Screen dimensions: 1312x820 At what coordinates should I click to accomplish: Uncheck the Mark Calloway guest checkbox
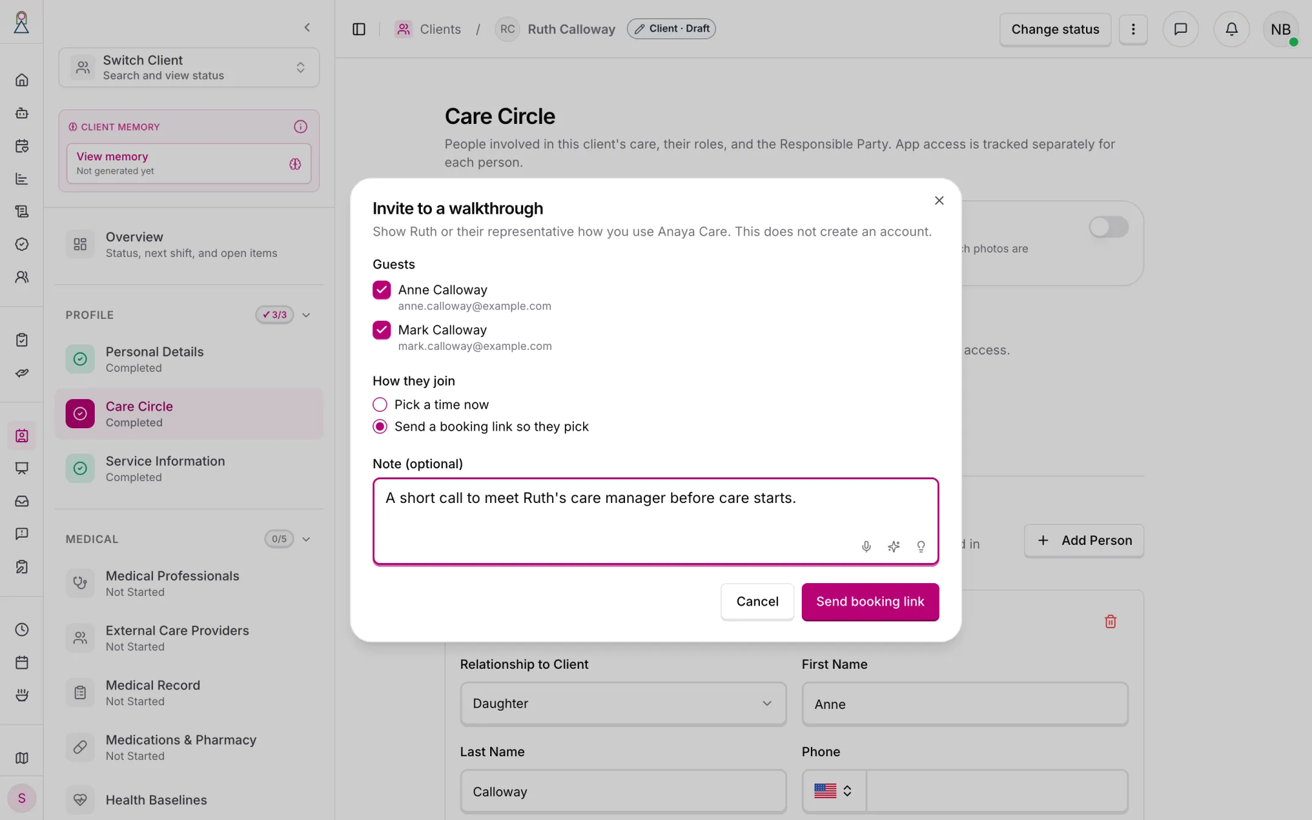[x=381, y=330]
